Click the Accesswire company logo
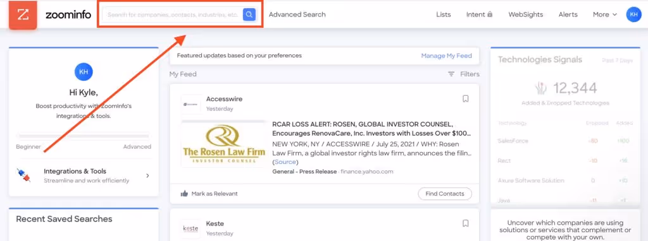Image resolution: width=648 pixels, height=241 pixels. pos(191,105)
